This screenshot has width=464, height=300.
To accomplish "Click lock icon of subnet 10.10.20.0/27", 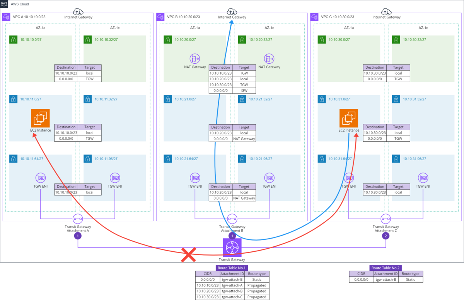I will (167, 39).
